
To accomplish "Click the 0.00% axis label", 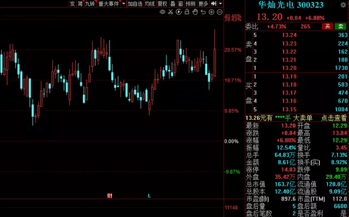I will pos(231,141).
